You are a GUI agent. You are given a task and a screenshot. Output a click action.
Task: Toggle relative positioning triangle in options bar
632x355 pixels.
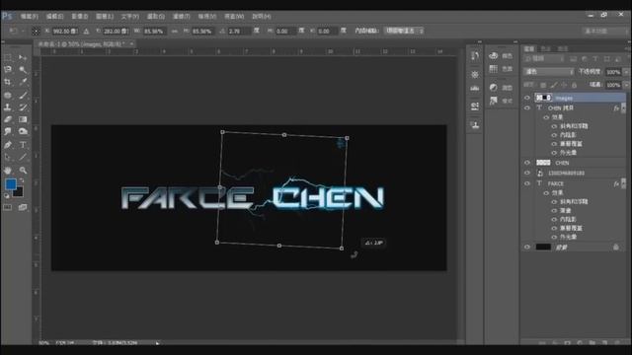coord(86,31)
